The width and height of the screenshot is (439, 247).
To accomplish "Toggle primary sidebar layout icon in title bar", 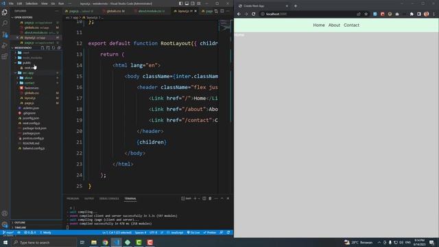I will point(180,3).
